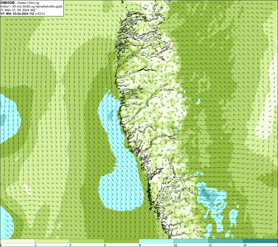Click the '6' label on the color scale
Viewport: 278px width, 247px height.
point(105,245)
